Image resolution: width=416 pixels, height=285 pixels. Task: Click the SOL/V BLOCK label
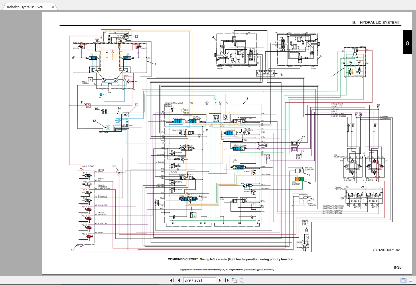point(88,166)
